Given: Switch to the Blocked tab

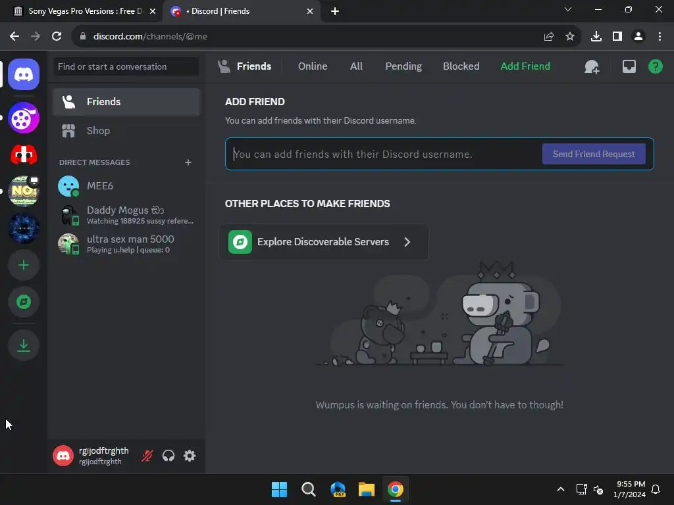Looking at the screenshot, I should (x=461, y=66).
